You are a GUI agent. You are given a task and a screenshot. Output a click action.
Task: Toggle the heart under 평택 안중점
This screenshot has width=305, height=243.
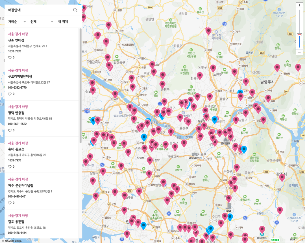(x=10, y=130)
